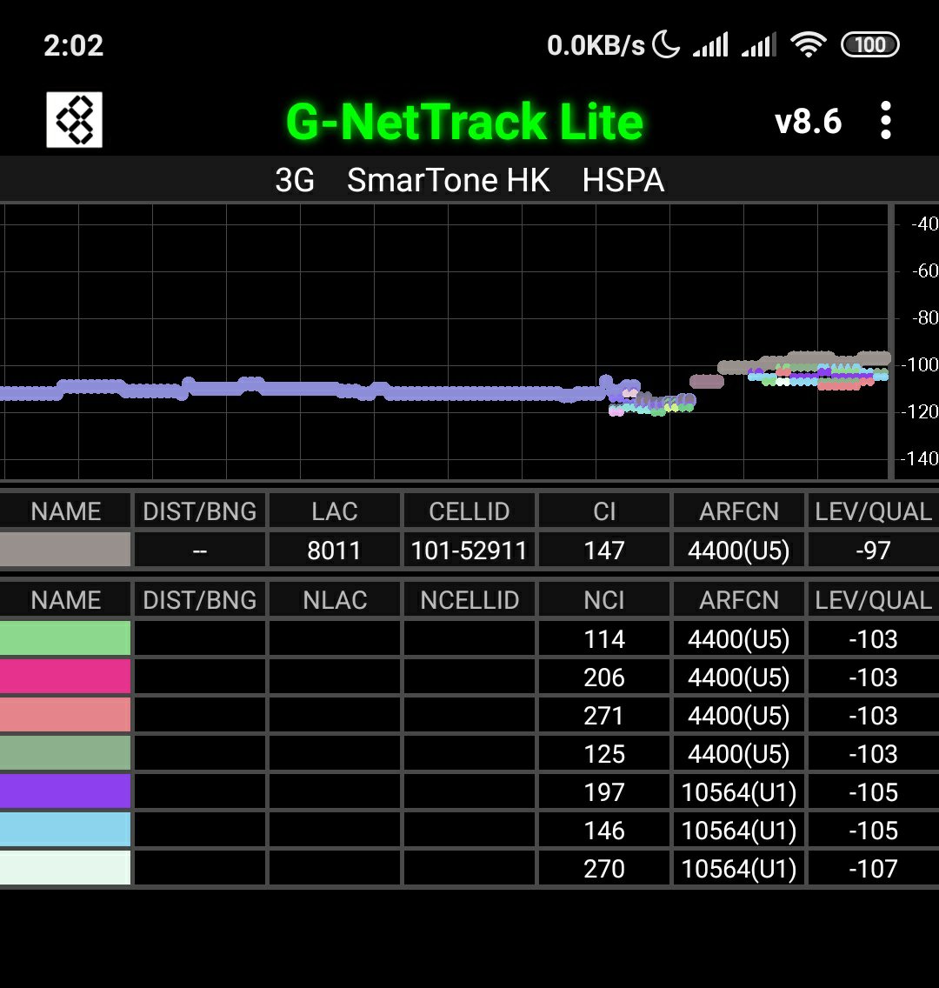Image resolution: width=939 pixels, height=988 pixels.
Task: Tap the grey serving cell color swatch
Action: 65,550
